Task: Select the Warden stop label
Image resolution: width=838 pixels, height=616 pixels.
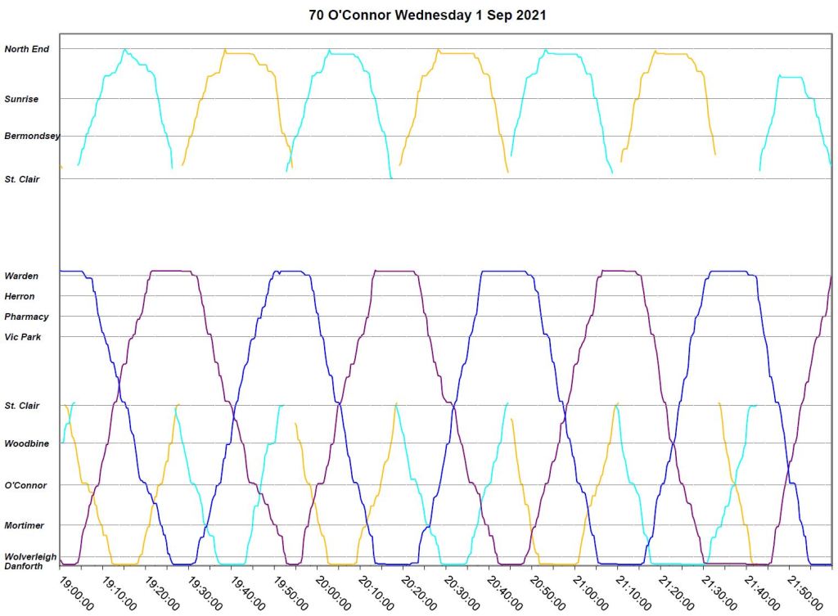Action: [x=21, y=276]
